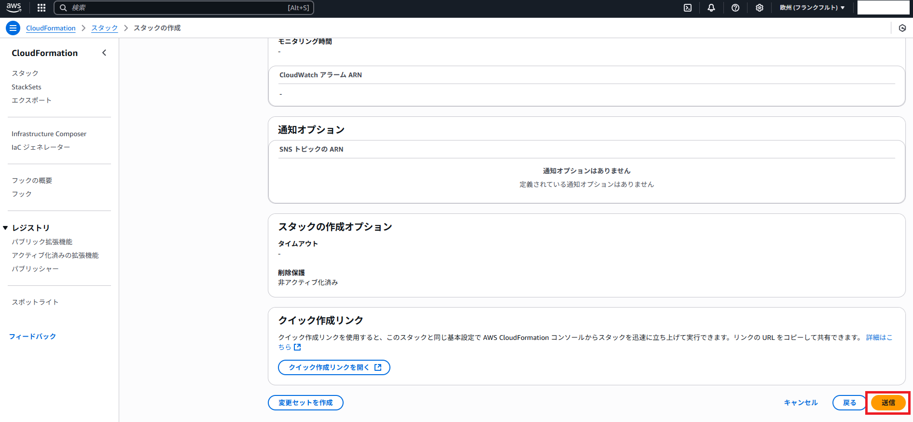Screen dimensions: 913x422
Task: Open IaC ジェネレーター in sidebar
Action: coord(41,147)
